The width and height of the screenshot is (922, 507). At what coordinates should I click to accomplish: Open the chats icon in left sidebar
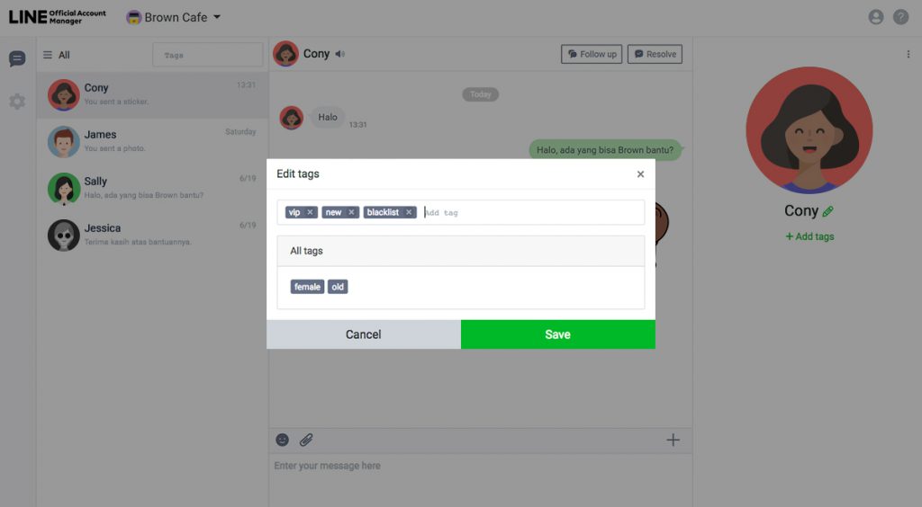click(x=17, y=58)
